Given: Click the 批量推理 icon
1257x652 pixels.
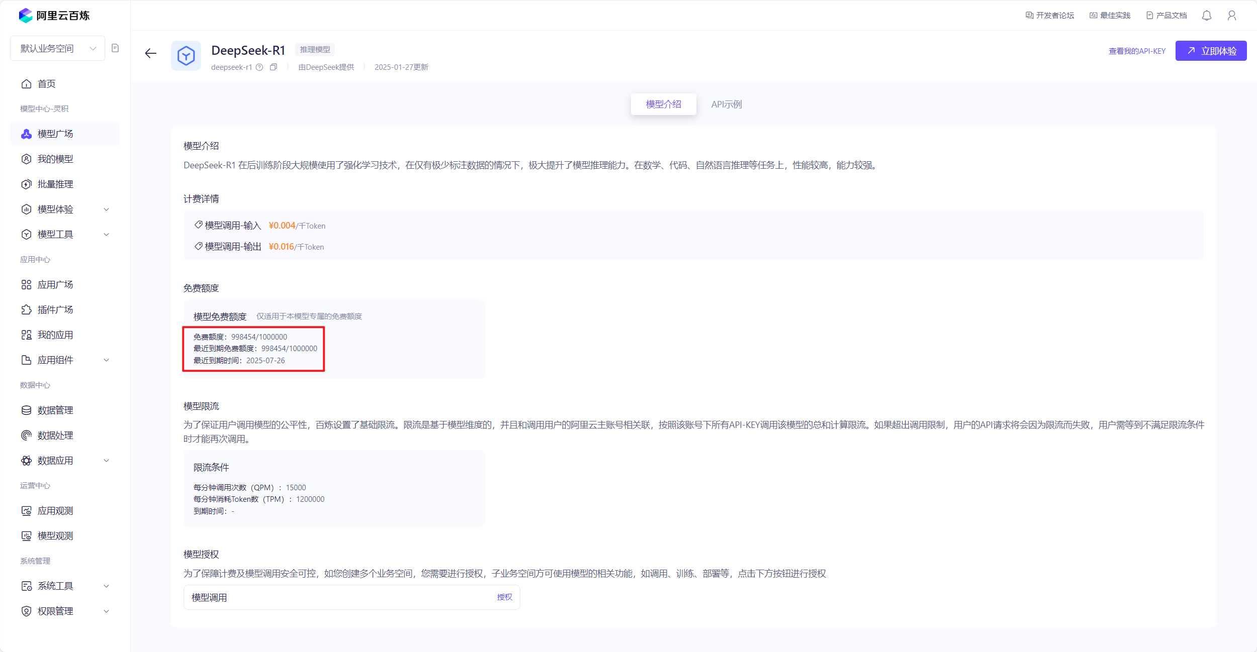Looking at the screenshot, I should pos(27,184).
